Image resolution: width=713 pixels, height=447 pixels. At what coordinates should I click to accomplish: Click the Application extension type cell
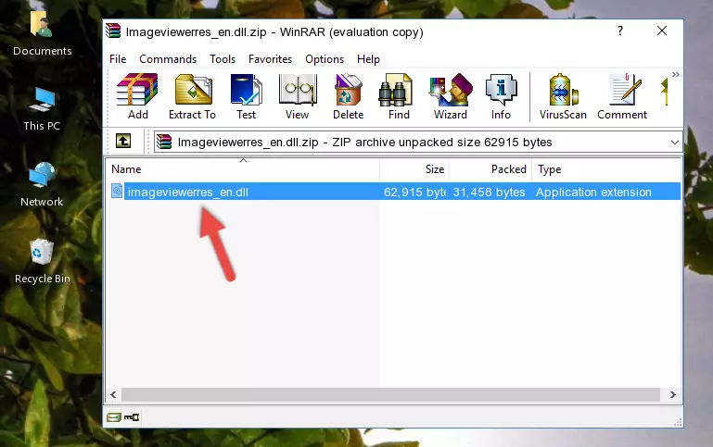tap(593, 192)
